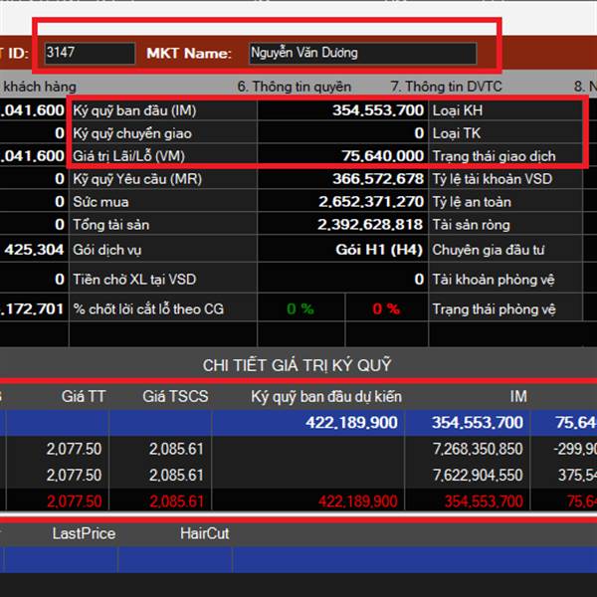The height and width of the screenshot is (597, 597).
Task: Open the '6. Thông tin quyền' tab
Action: coord(300,87)
